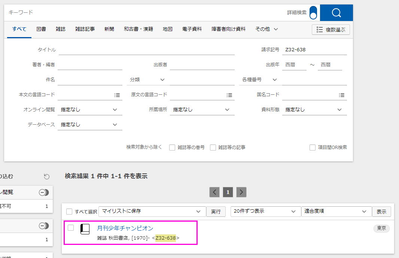The width and height of the screenshot is (399, 258).
Task: Open the 月刊少年チャンピオン result link
Action: 125,228
